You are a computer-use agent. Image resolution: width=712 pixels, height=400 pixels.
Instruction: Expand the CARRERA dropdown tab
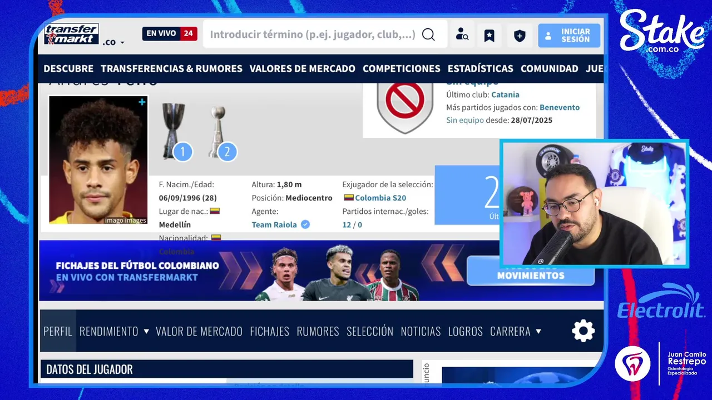pos(516,331)
